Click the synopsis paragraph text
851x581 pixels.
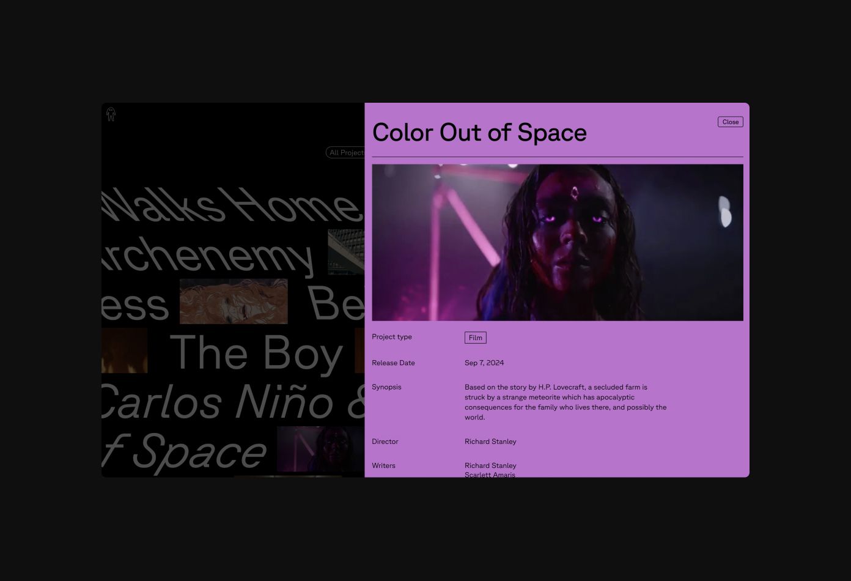[565, 402]
